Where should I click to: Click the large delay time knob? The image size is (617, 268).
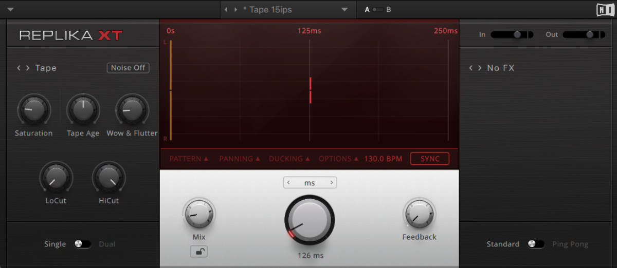click(x=310, y=220)
